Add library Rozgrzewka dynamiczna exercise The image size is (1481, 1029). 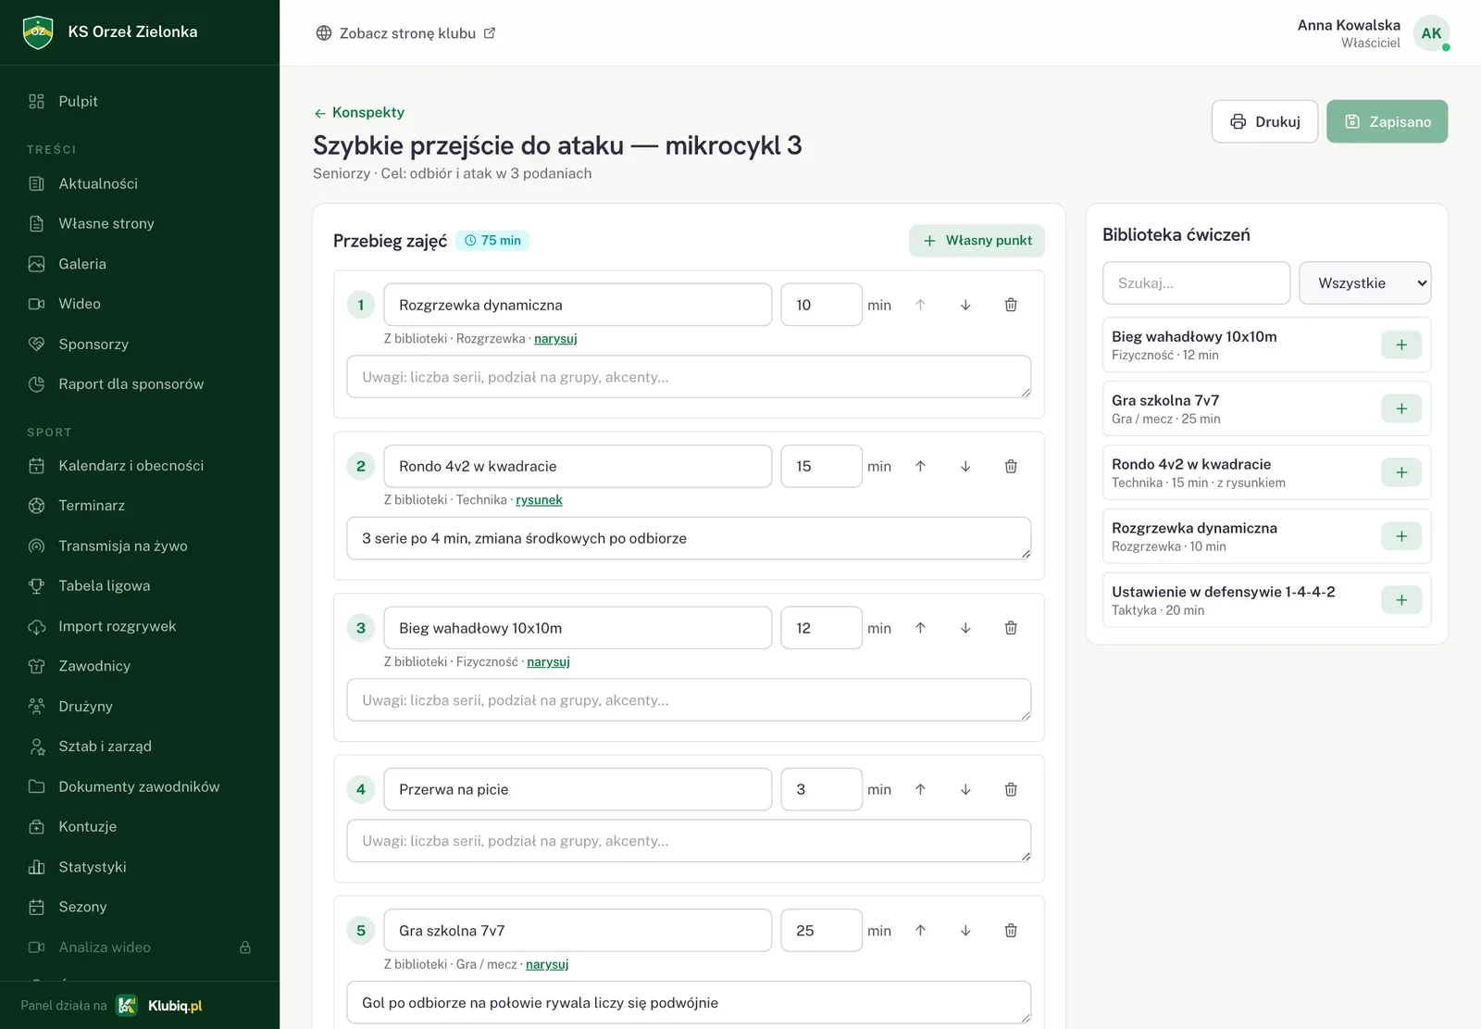click(x=1401, y=536)
